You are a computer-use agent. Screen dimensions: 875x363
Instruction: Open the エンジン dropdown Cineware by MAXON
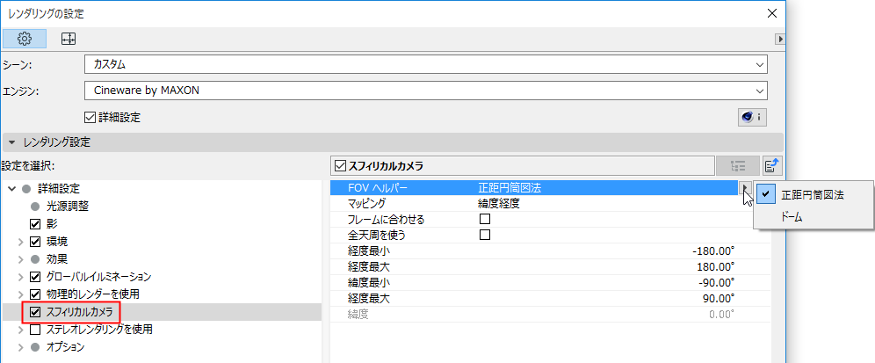426,90
